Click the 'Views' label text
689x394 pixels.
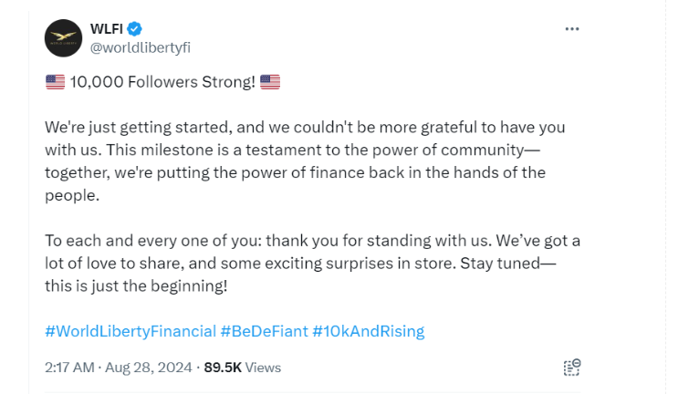tap(263, 368)
